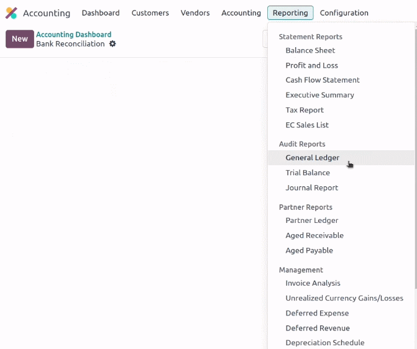Viewport: 417px width, 349px height.
Task: Select Unrealized Currency Gains/Losses
Action: point(344,298)
